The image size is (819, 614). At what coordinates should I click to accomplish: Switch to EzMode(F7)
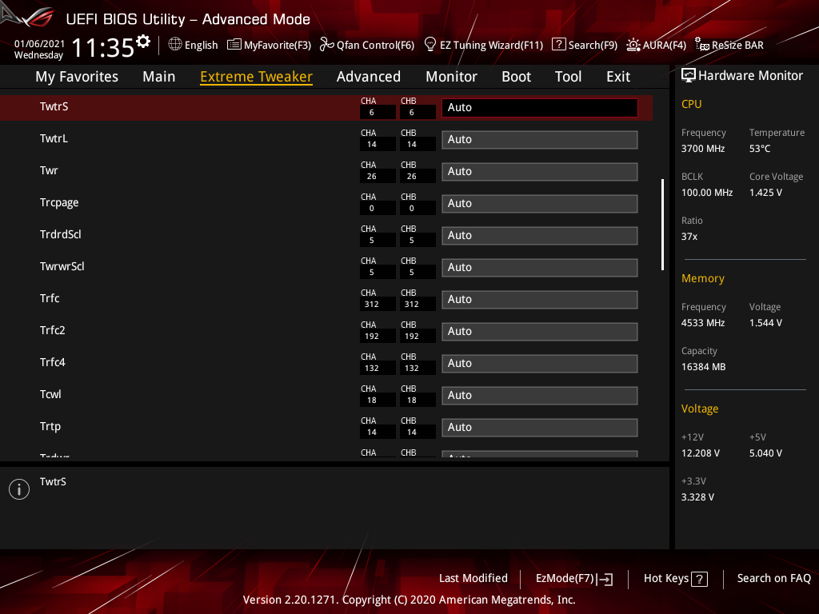pos(574,579)
